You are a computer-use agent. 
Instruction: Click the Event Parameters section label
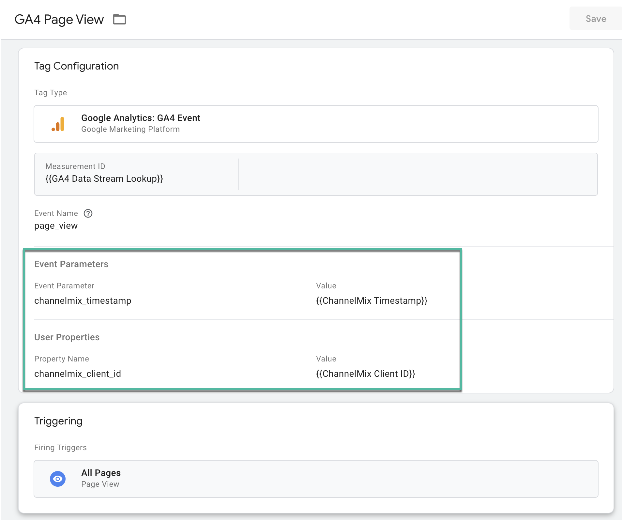coord(71,264)
